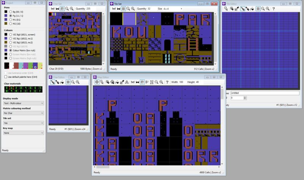Select the letter P tile in Tile Set

(180, 19)
